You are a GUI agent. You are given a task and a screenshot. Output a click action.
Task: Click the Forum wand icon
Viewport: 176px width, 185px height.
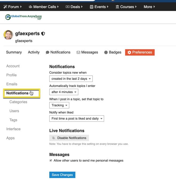pyautogui.click(x=5, y=7)
